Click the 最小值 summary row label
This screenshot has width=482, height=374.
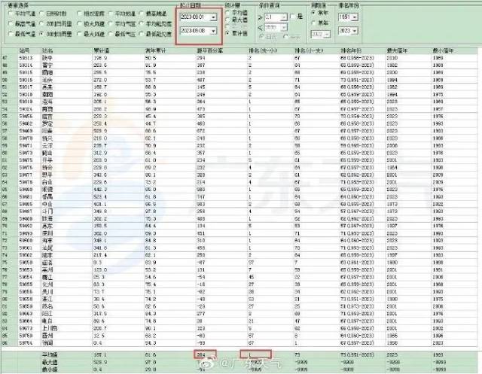(x=50, y=369)
